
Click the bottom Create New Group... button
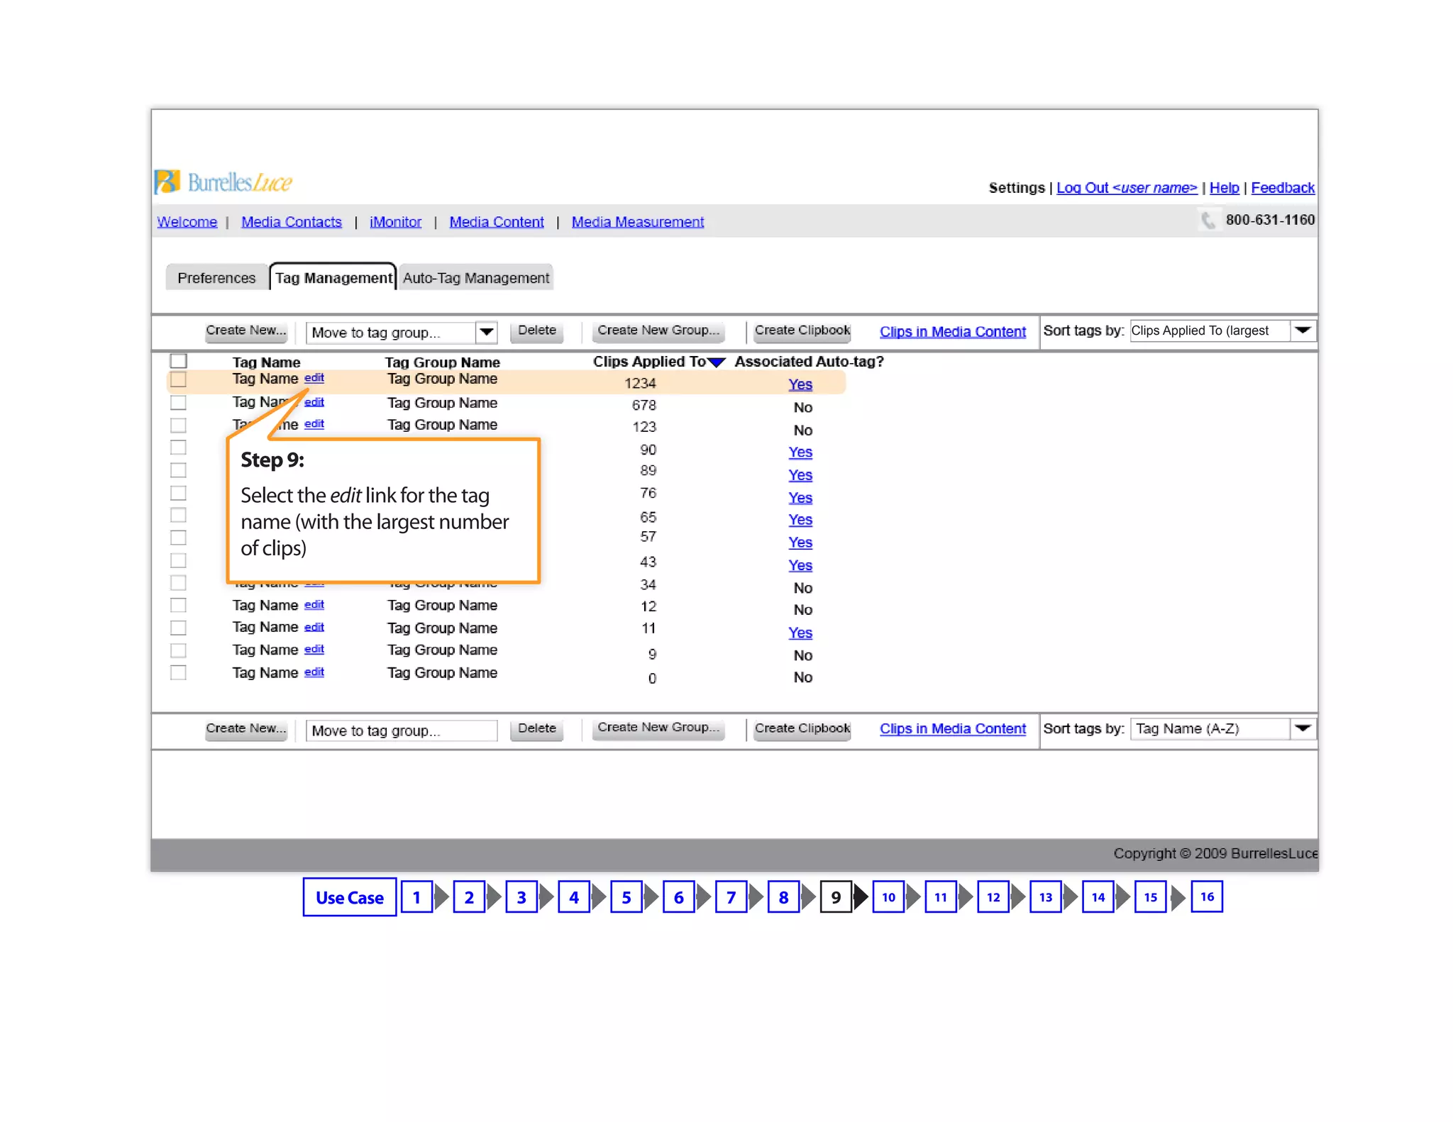658,728
